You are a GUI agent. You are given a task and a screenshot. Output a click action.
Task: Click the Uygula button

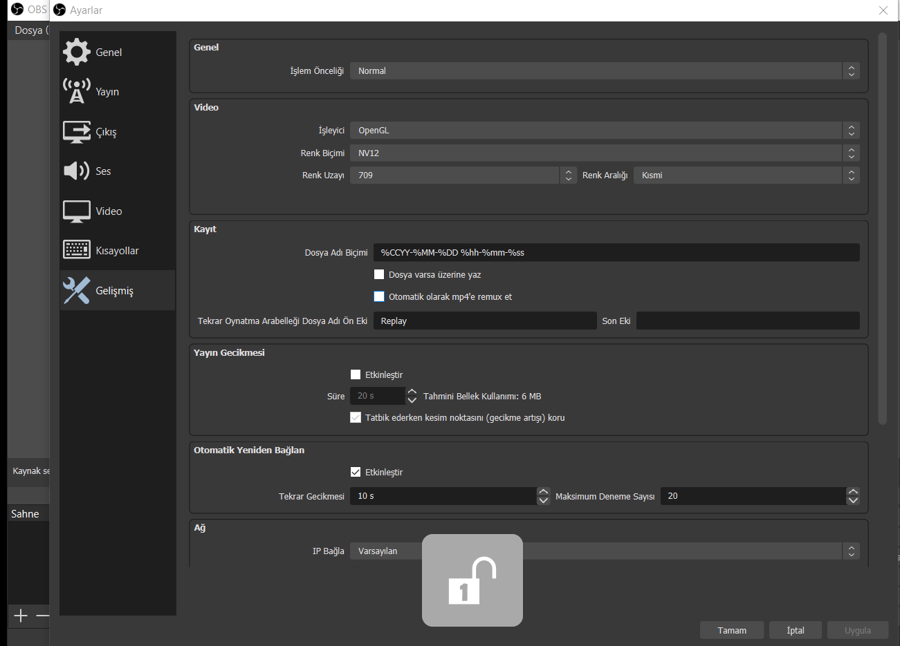(x=858, y=630)
